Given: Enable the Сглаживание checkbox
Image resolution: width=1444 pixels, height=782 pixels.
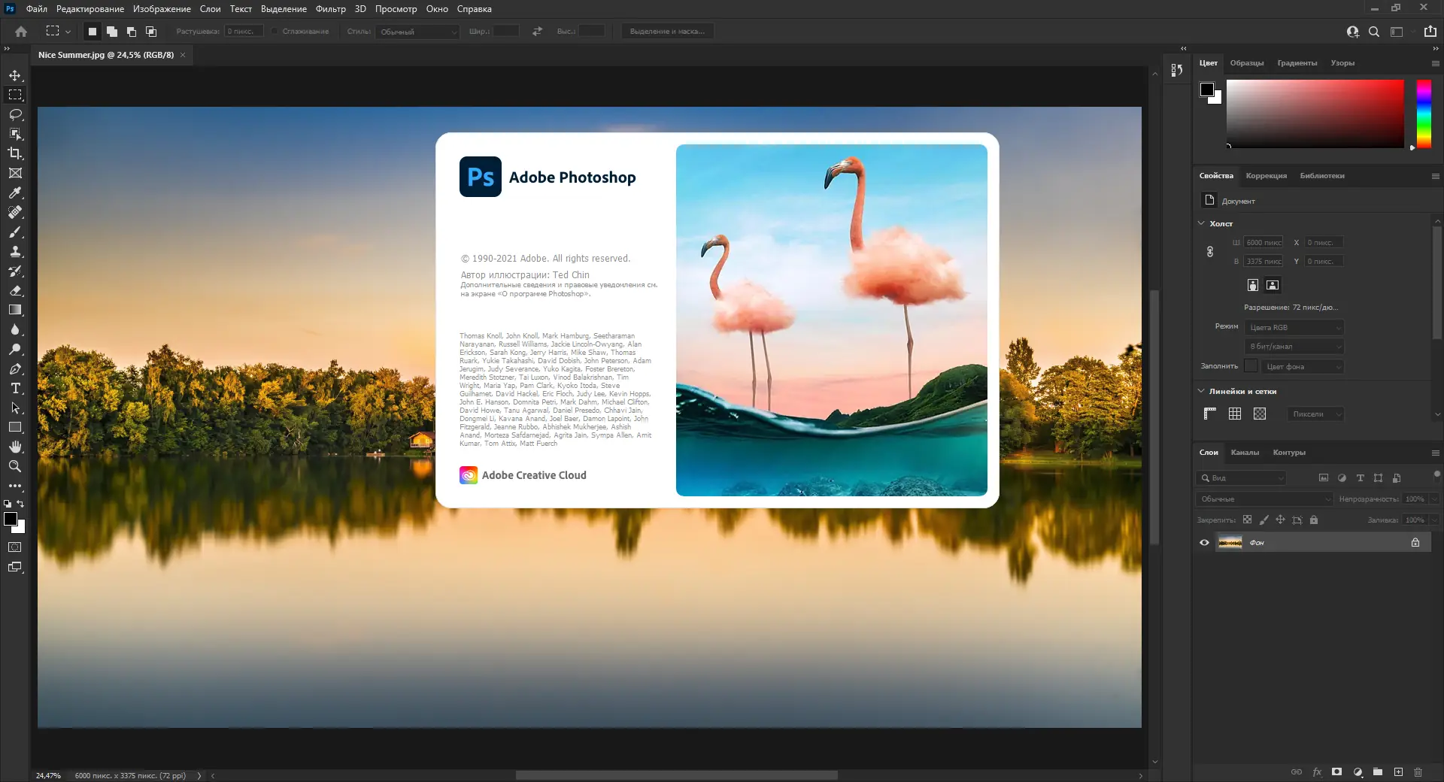Looking at the screenshot, I should pos(275,32).
